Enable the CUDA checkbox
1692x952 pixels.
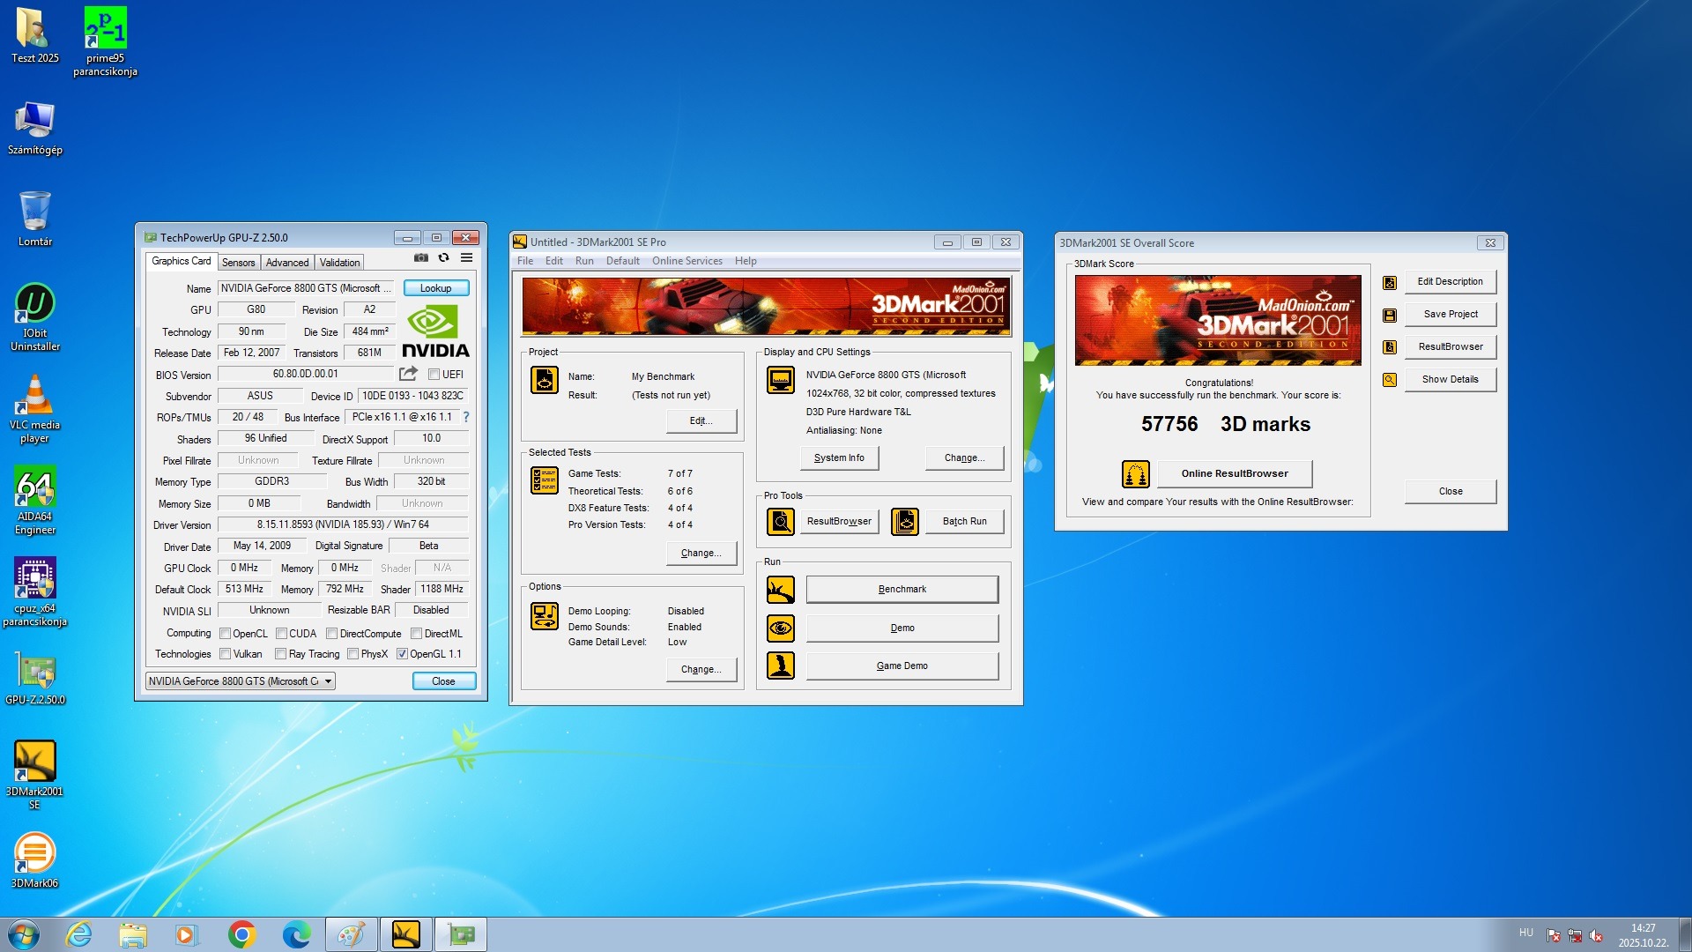[281, 634]
